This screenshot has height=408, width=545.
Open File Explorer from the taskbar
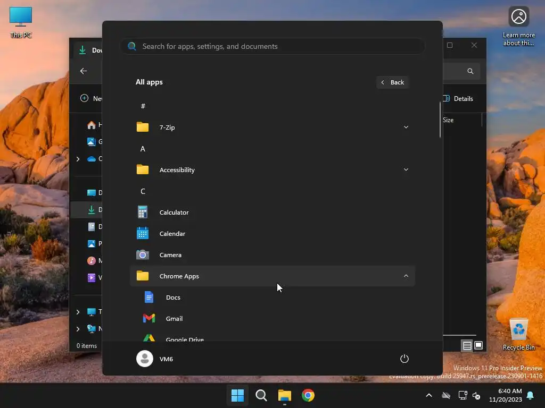coord(284,395)
